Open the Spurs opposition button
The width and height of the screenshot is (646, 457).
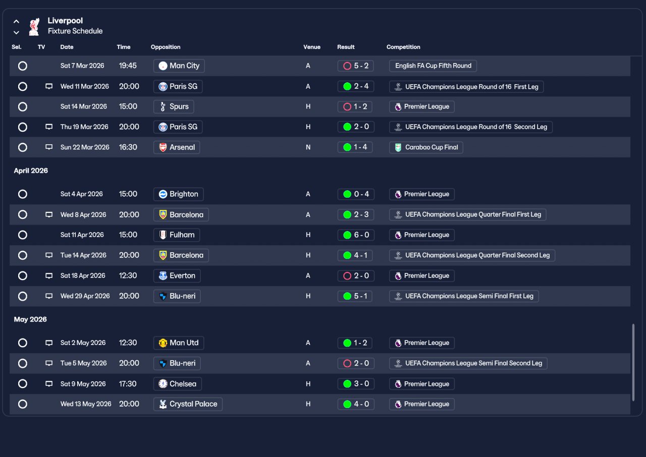coord(174,106)
